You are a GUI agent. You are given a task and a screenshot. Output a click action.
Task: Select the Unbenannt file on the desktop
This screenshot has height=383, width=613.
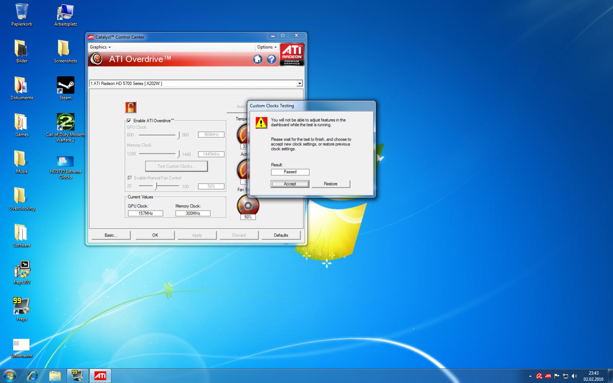pos(22,348)
